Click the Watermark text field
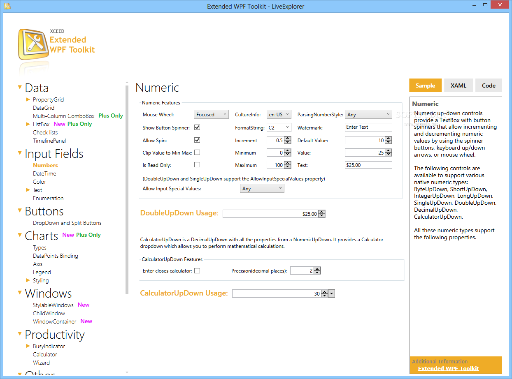This screenshot has width=512, height=379. (x=368, y=127)
